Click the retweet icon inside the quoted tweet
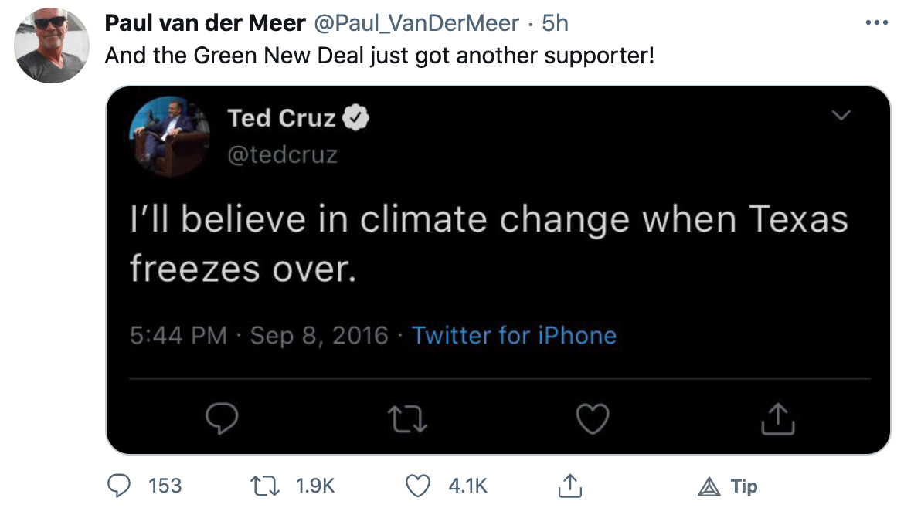This screenshot has width=904, height=508. pos(408,418)
